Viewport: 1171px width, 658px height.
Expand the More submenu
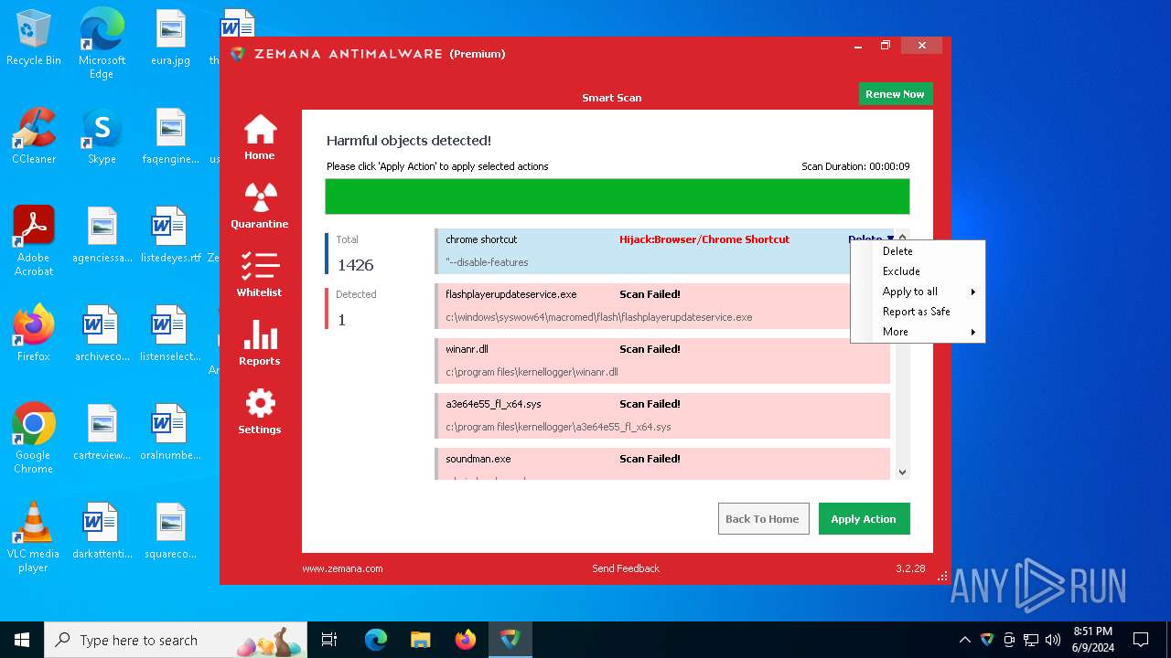tap(918, 332)
